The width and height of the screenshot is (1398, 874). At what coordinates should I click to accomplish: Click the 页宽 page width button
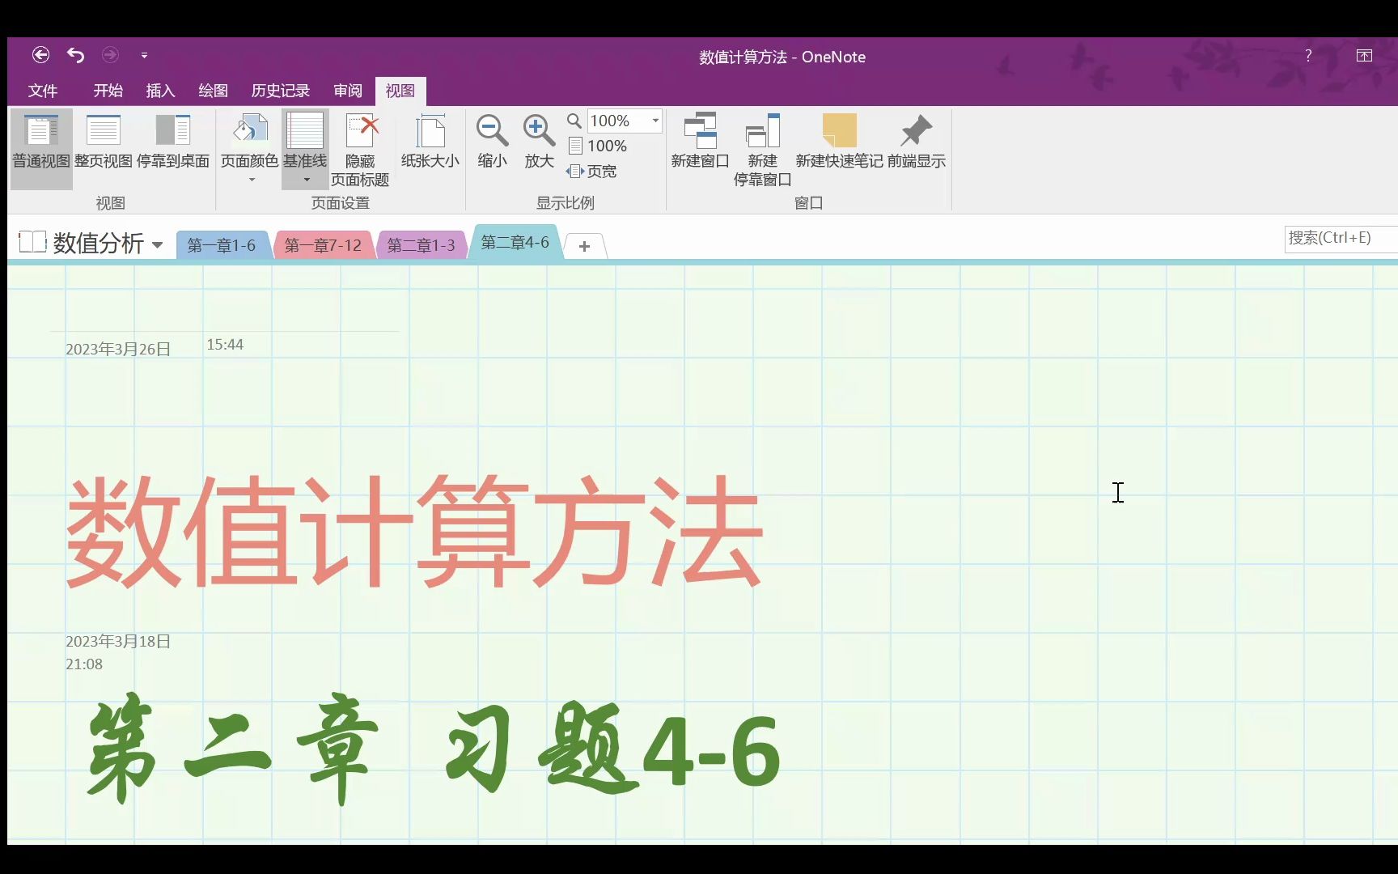click(591, 171)
